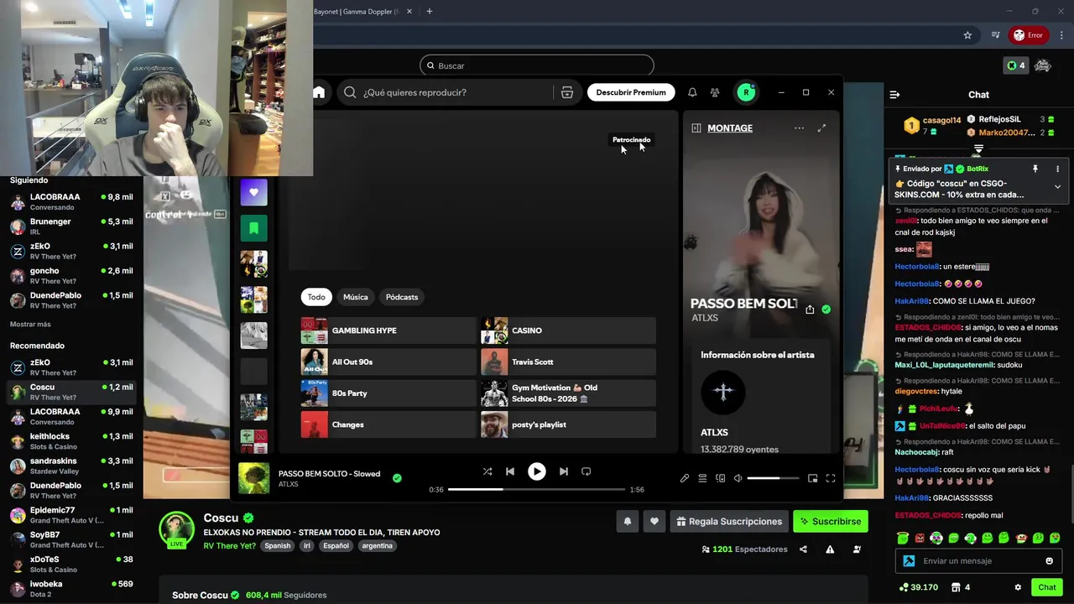
Task: Click the now playing album cover thumbnail
Action: pyautogui.click(x=254, y=478)
